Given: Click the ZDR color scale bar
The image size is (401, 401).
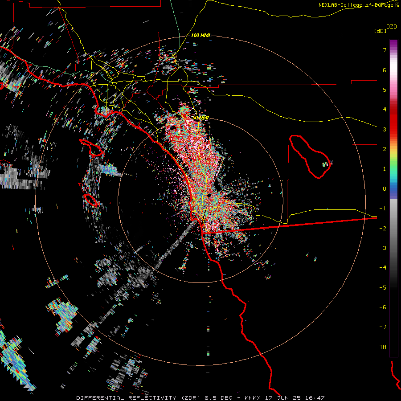Looking at the screenshot, I should click(393, 198).
